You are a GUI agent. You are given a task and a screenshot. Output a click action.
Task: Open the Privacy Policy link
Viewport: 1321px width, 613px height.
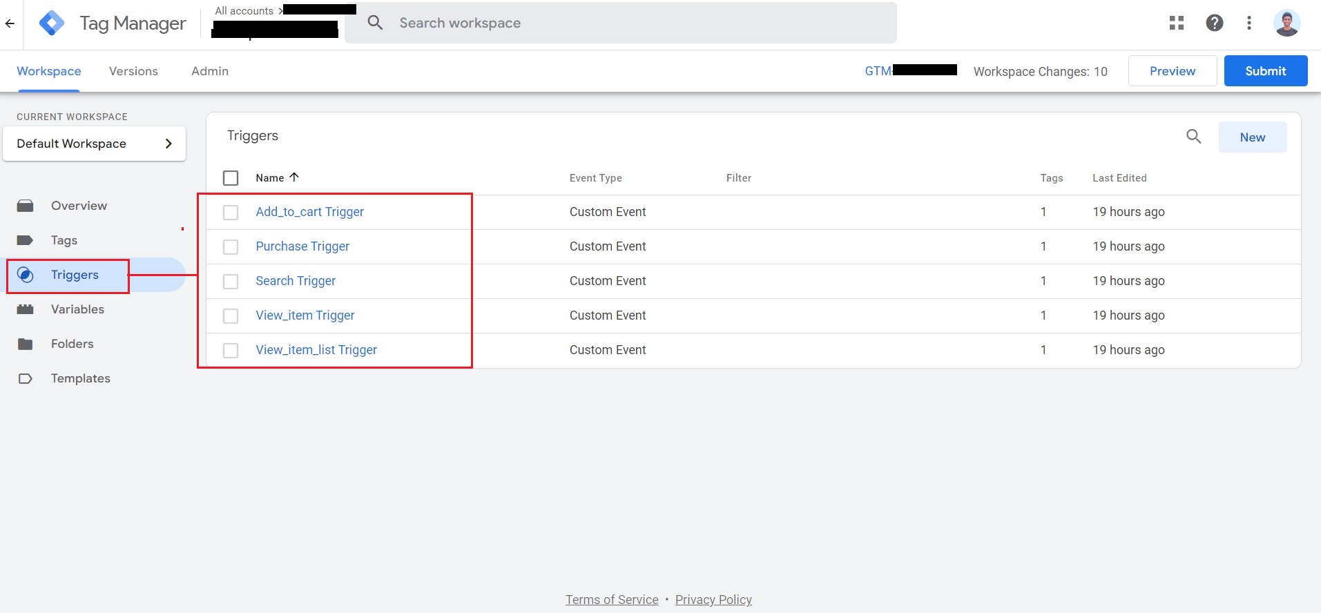pyautogui.click(x=713, y=600)
